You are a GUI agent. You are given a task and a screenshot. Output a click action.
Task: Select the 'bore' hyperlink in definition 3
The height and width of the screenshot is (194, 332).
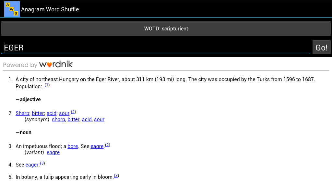[x=72, y=146]
